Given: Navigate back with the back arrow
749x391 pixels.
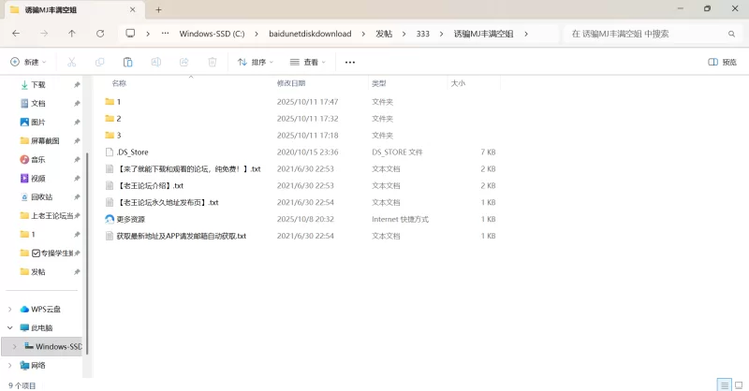Looking at the screenshot, I should click(x=16, y=33).
